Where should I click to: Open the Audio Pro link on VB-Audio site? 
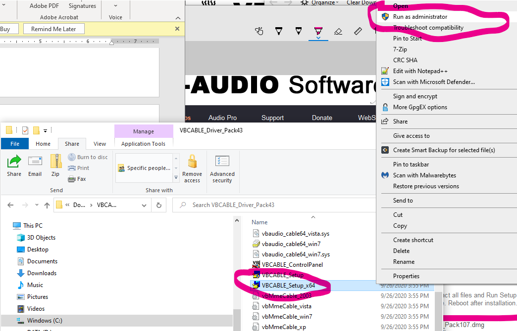222,118
